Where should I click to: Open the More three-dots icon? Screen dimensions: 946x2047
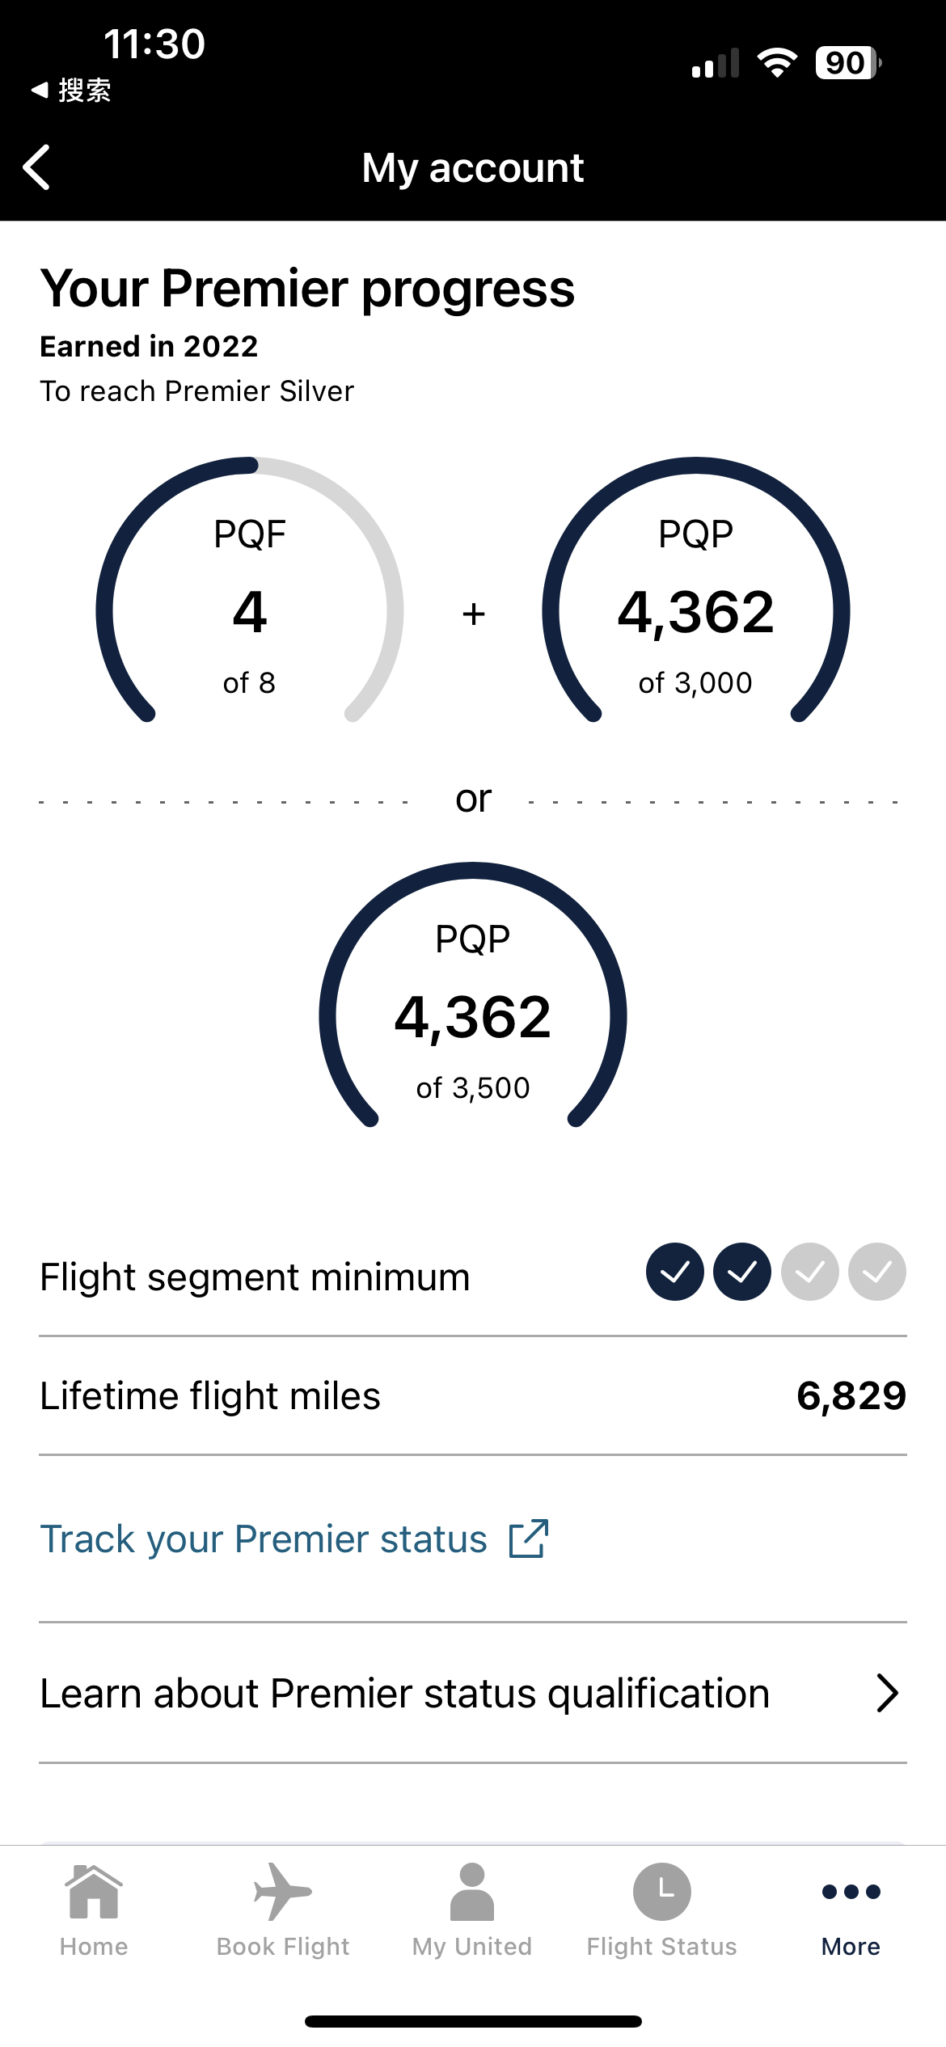point(851,1892)
